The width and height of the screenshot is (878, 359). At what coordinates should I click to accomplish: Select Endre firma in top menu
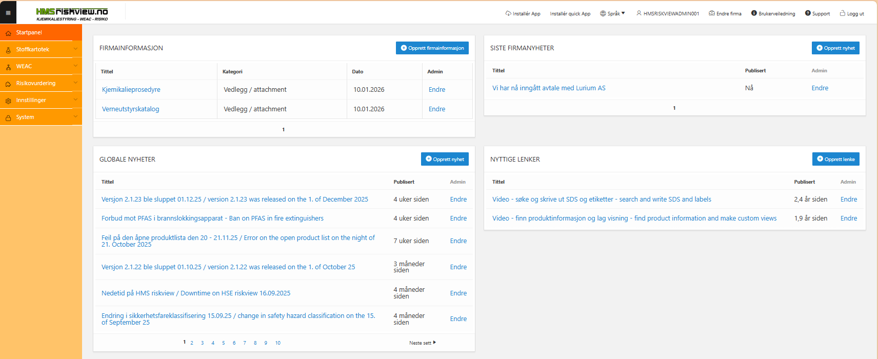pyautogui.click(x=725, y=14)
